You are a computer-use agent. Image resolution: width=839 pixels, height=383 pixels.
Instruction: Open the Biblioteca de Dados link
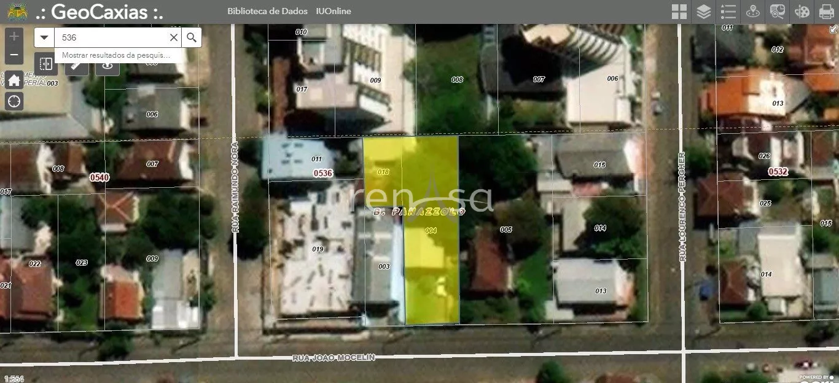coord(267,12)
